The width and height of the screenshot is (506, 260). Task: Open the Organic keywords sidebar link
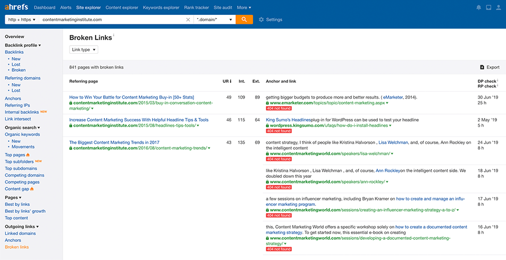pyautogui.click(x=22, y=134)
